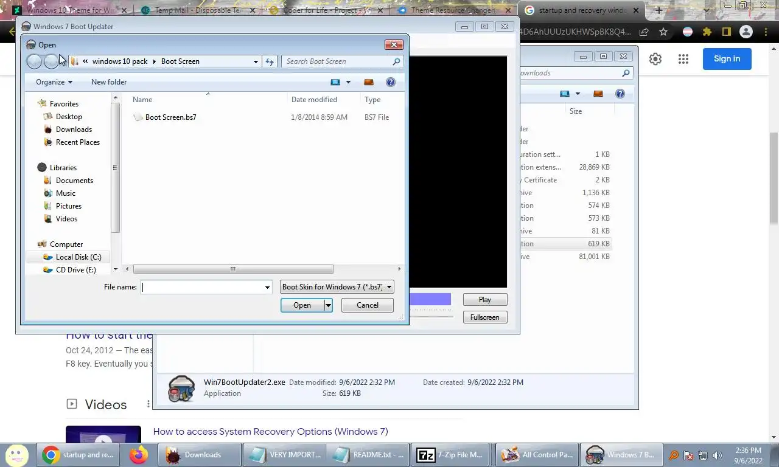779x467 pixels.
Task: Click the Open button split arrow
Action: coord(328,305)
